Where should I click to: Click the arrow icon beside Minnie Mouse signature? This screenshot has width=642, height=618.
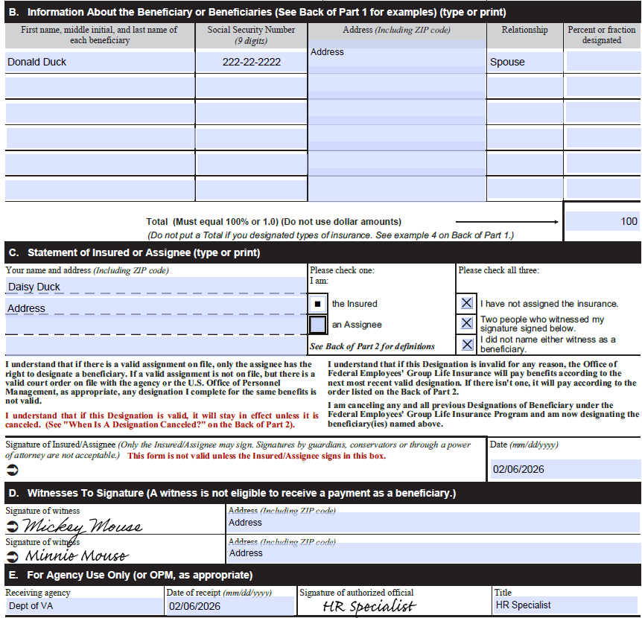tap(13, 556)
